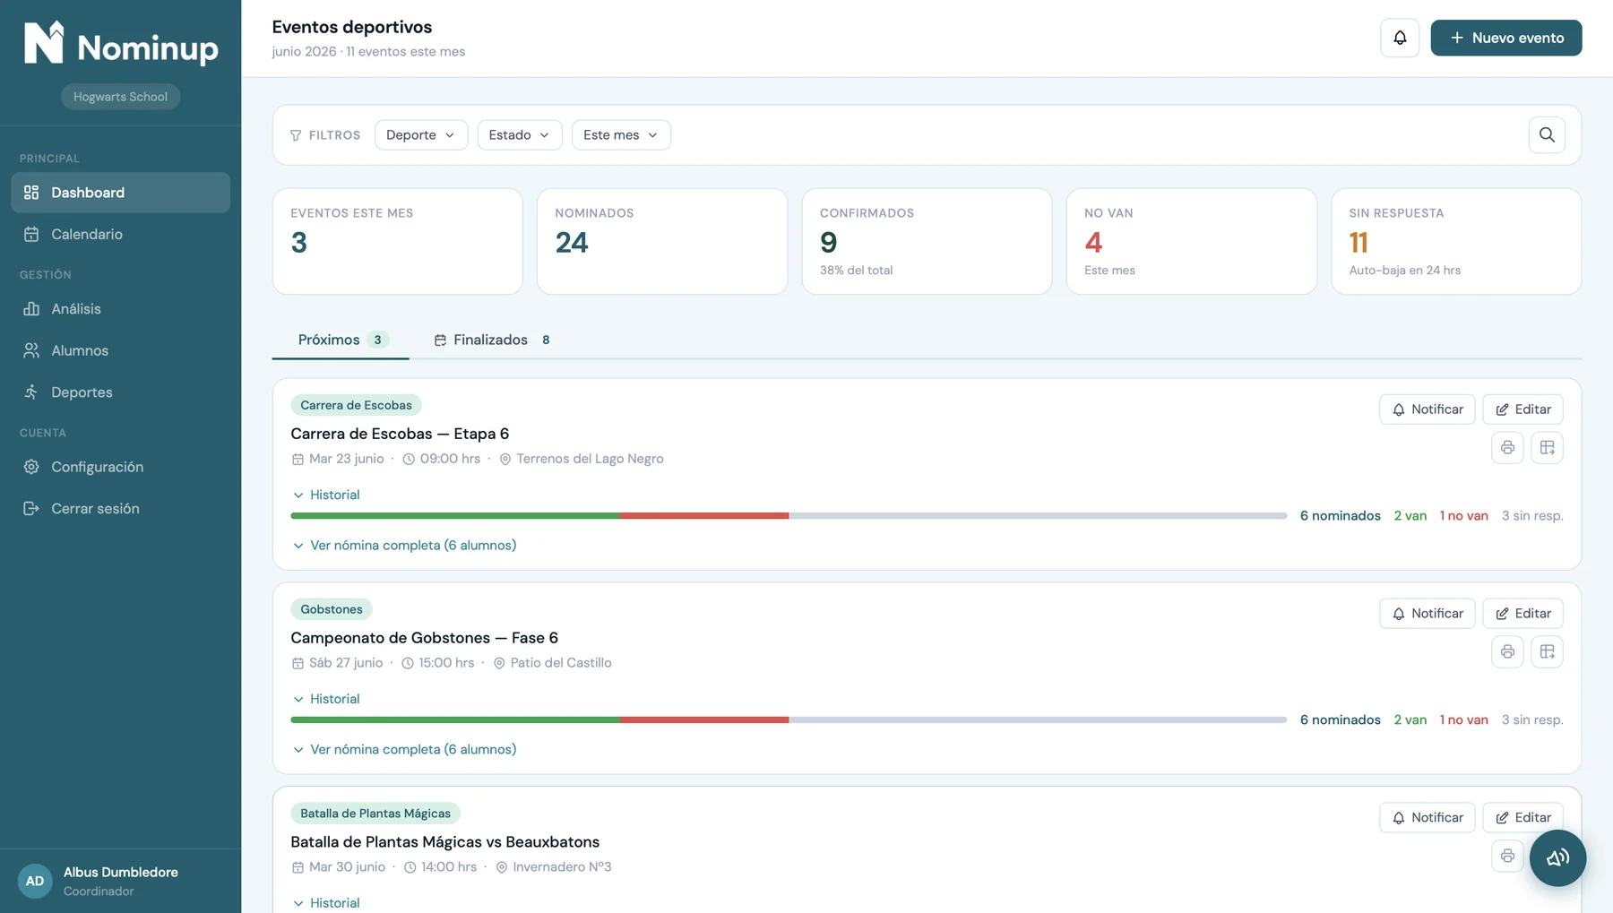This screenshot has height=913, width=1613.
Task: Open the table view icon for Campeonato de Gobstones
Action: pyautogui.click(x=1547, y=652)
